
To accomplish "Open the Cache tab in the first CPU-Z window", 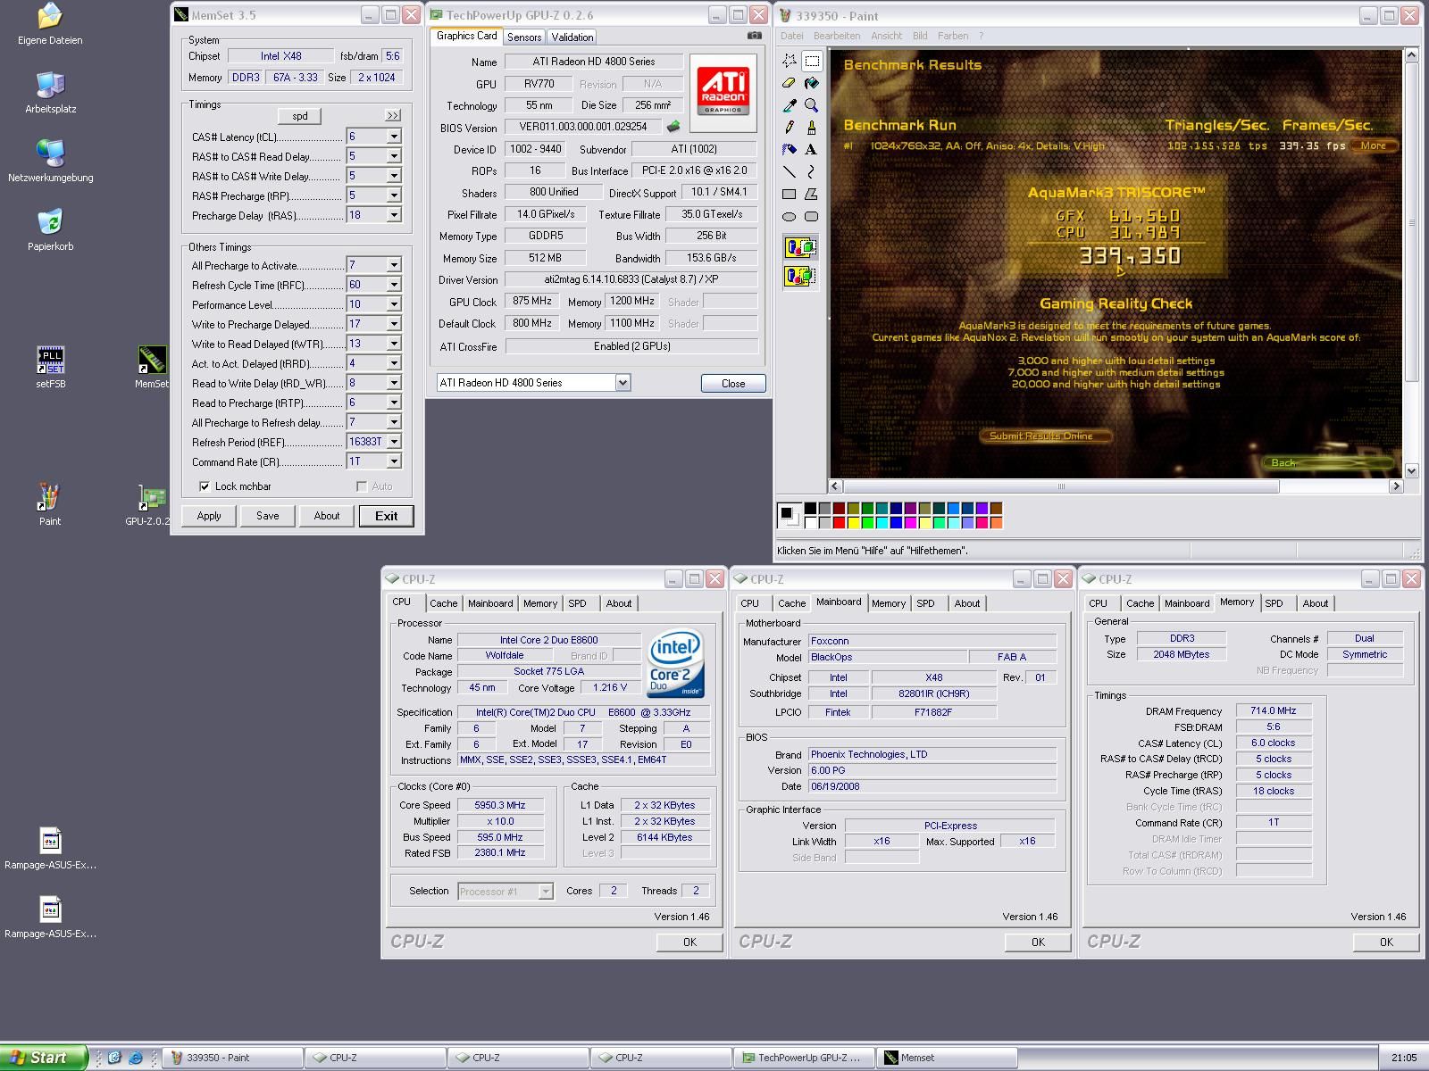I will tap(443, 603).
